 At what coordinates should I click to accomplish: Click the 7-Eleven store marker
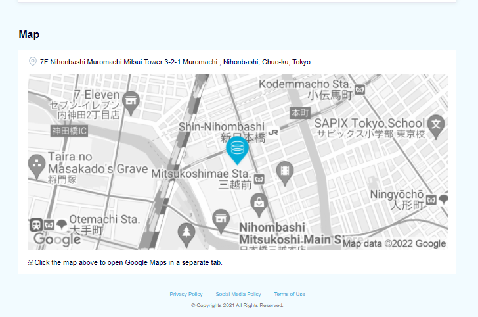click(x=131, y=101)
